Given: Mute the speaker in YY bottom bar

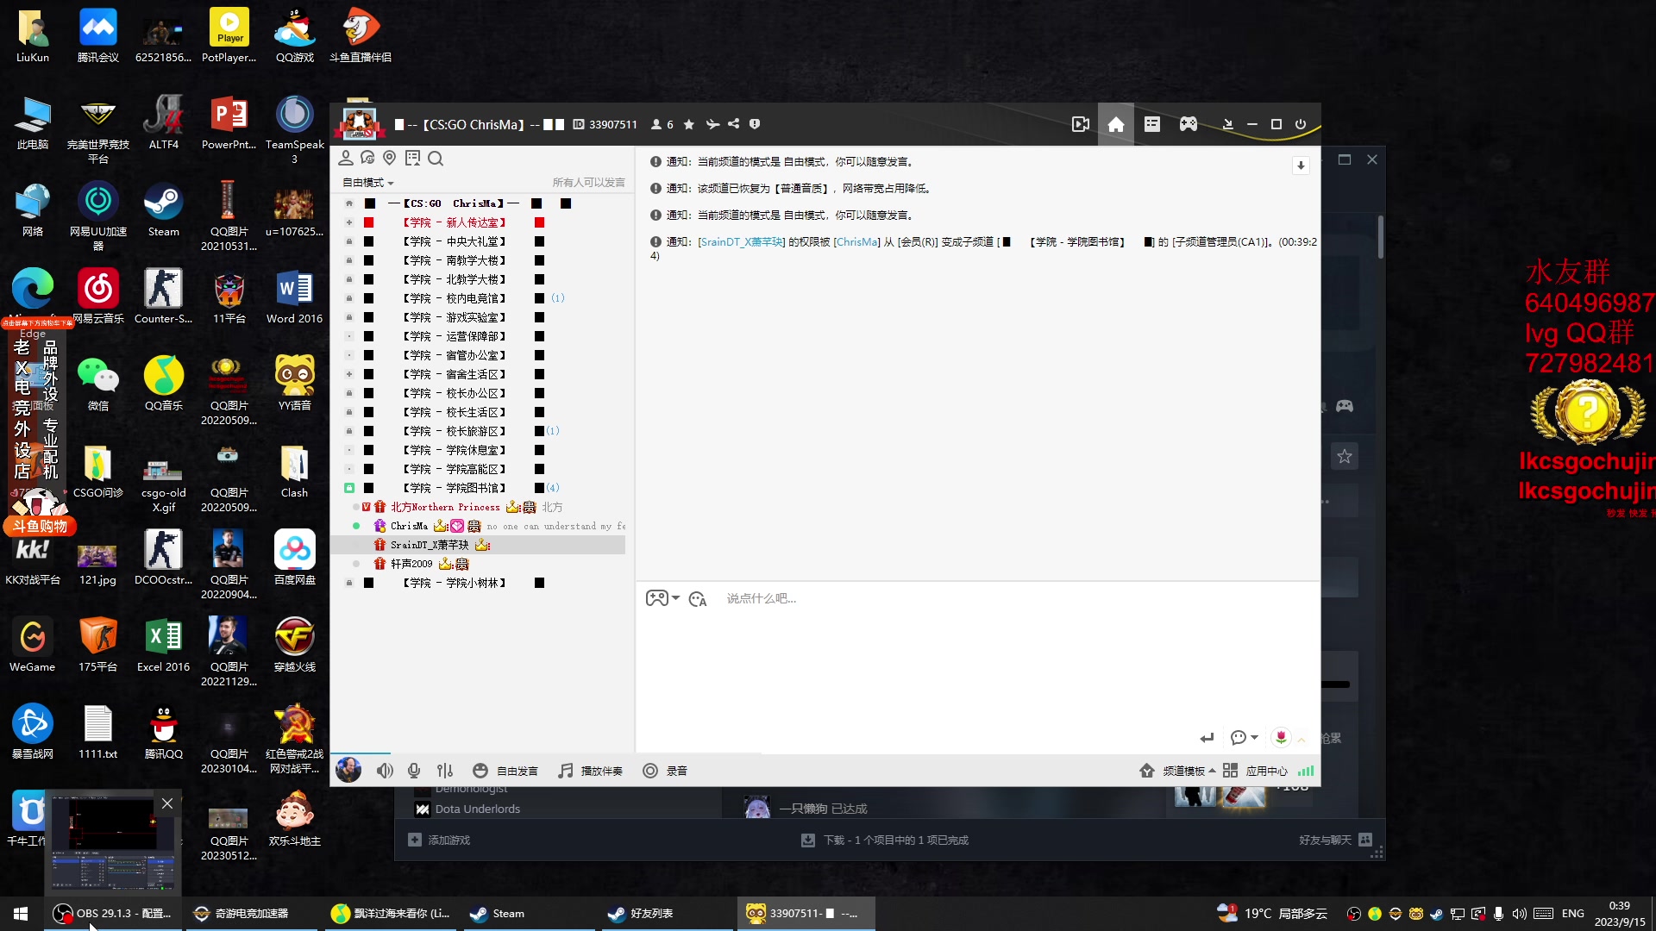Looking at the screenshot, I should [x=385, y=771].
